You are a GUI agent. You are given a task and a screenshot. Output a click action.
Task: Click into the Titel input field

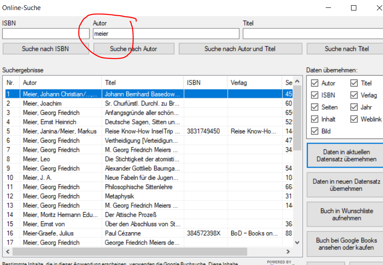[x=312, y=34]
